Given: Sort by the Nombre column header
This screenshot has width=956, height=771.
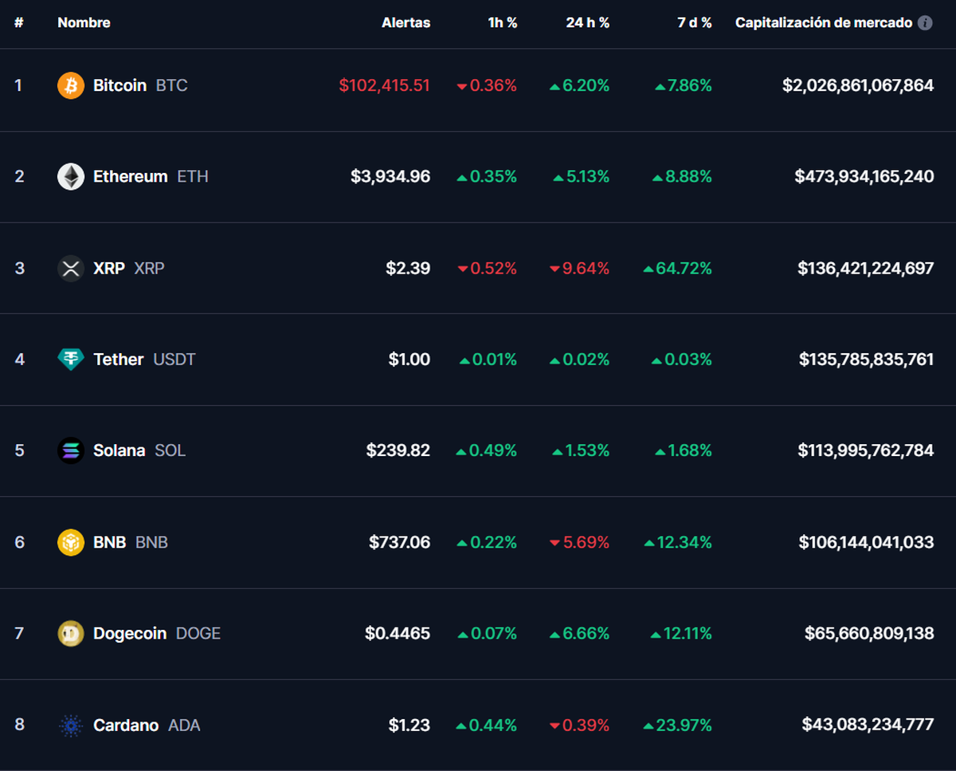Looking at the screenshot, I should 84,23.
